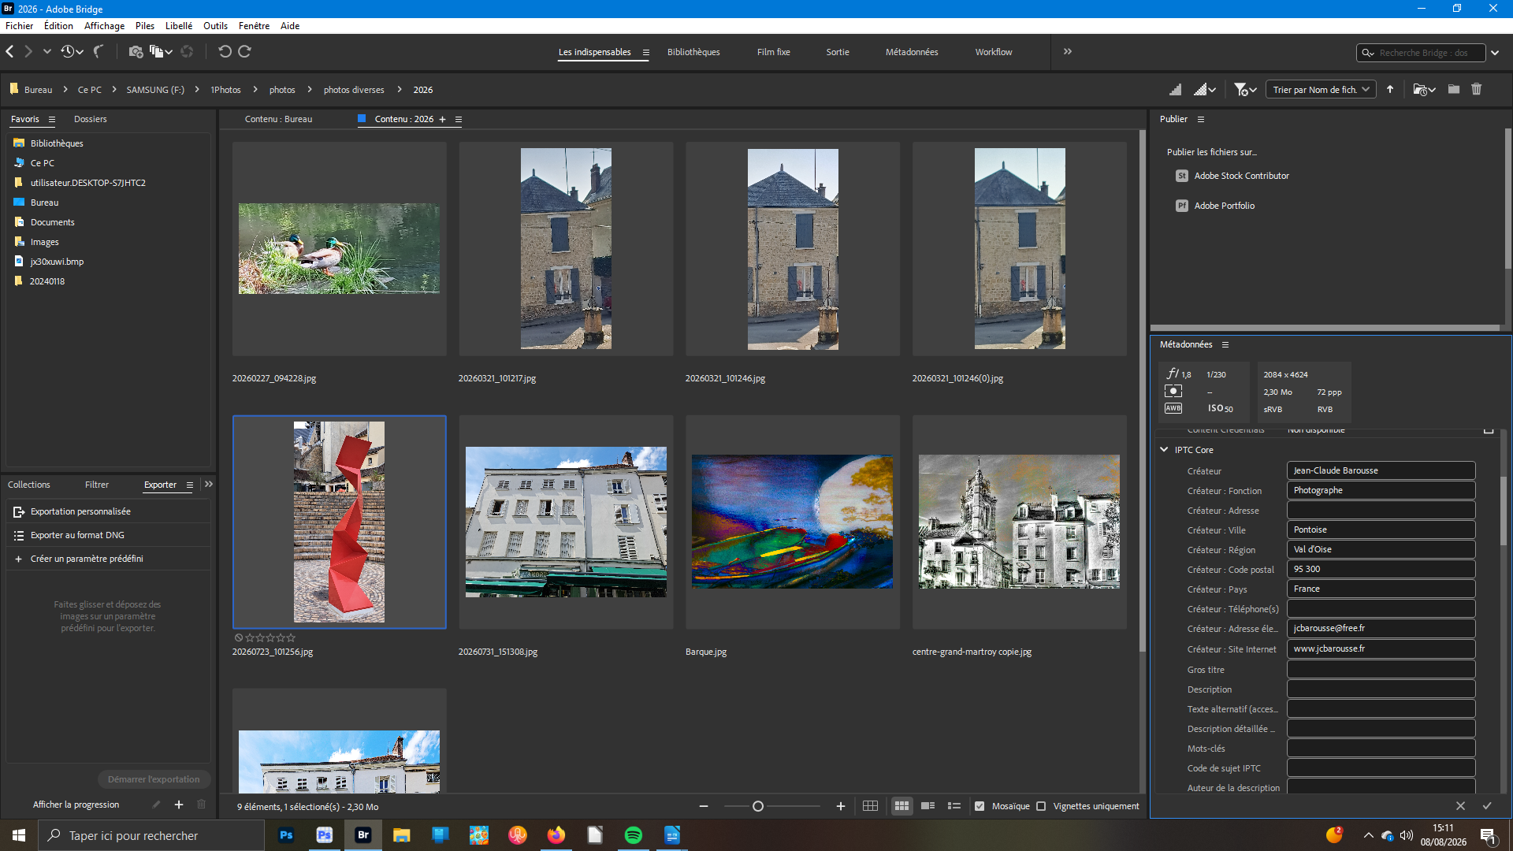Open the Métadonnées panel menu
This screenshot has height=851, width=1513.
(1225, 345)
